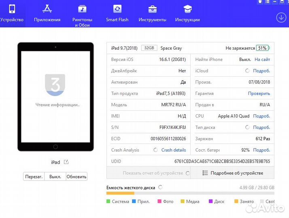Switch to the Приложения tab
The image size is (289, 218).
pos(47,13)
